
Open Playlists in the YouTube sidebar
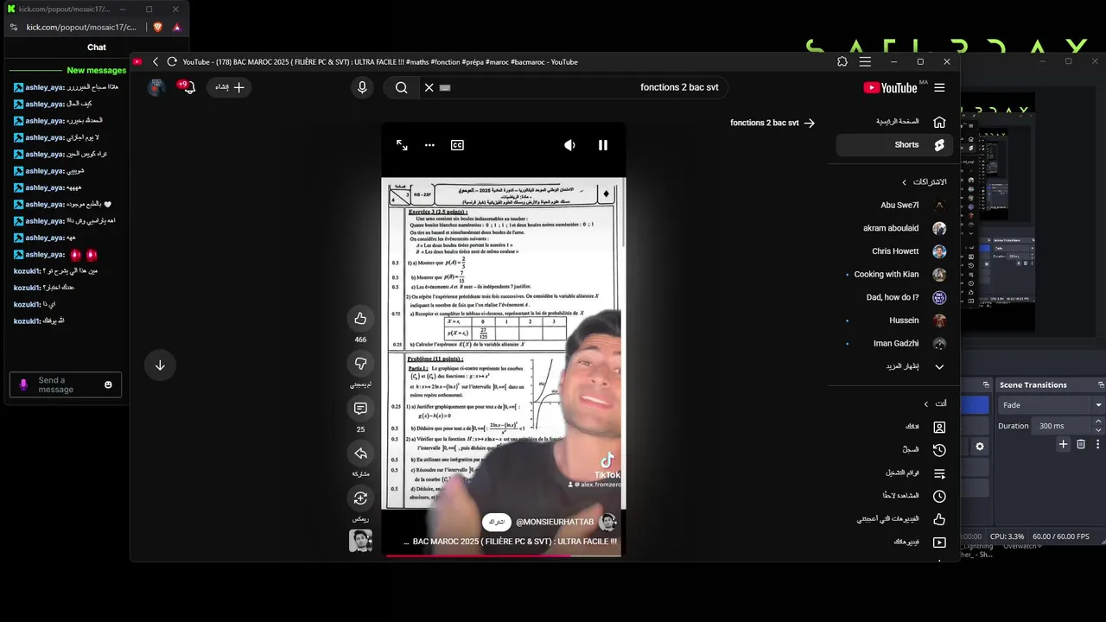(x=895, y=473)
